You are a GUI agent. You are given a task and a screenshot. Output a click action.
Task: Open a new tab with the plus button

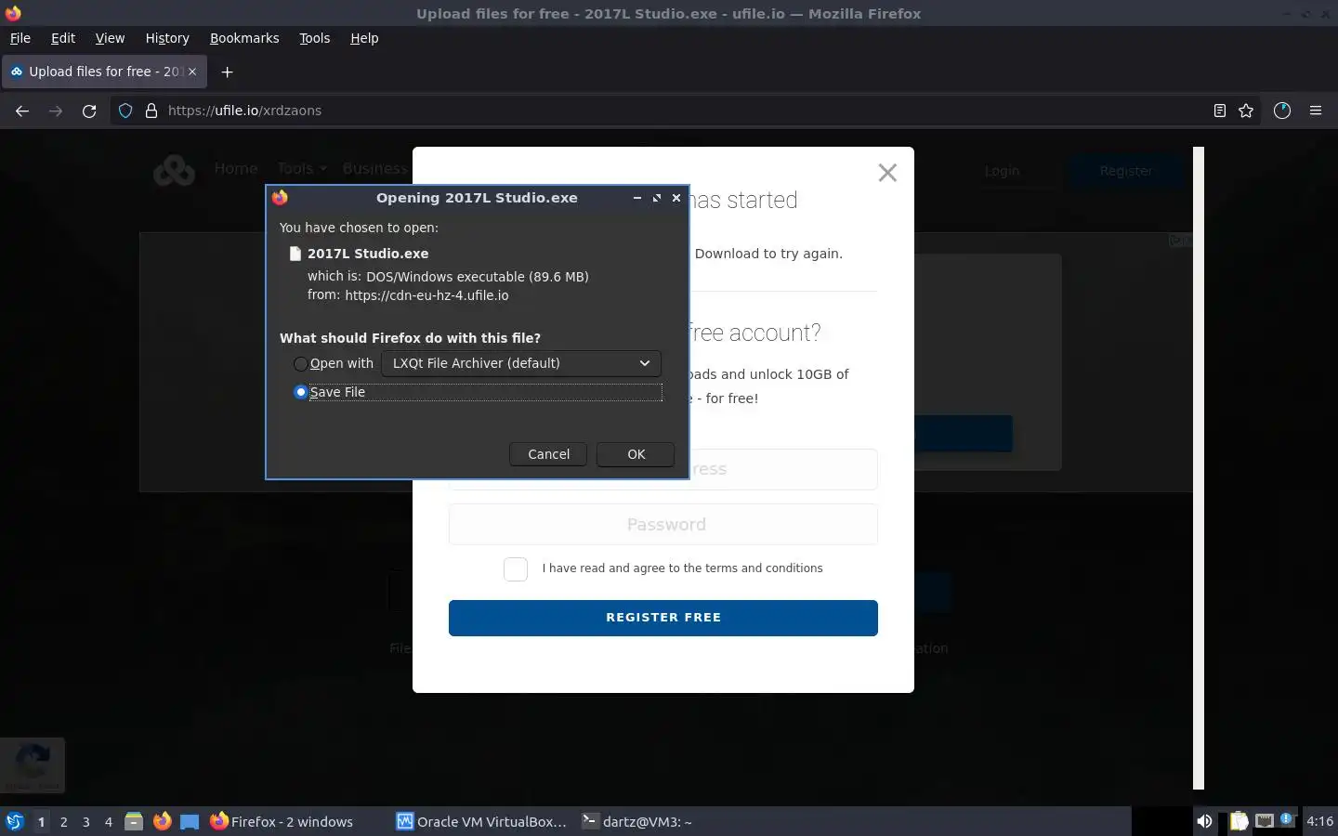(227, 72)
